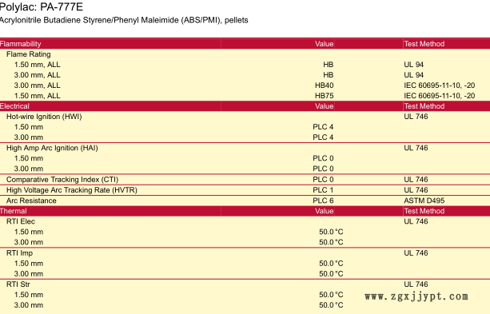This screenshot has width=490, height=314.
Task: Click the HB75 flame rating value
Action: pyautogui.click(x=324, y=96)
